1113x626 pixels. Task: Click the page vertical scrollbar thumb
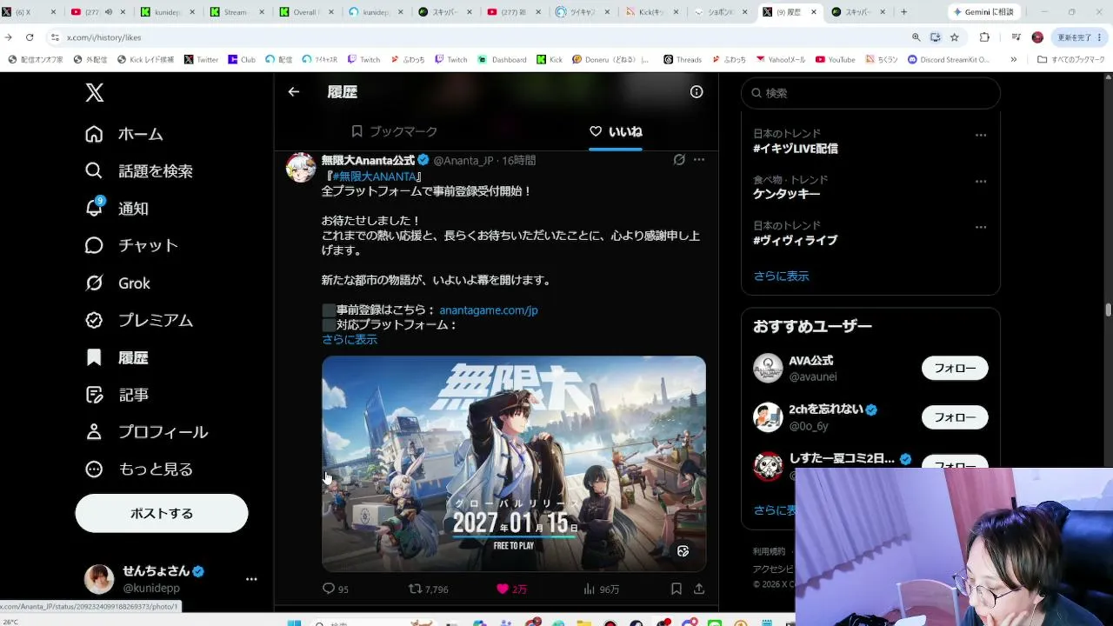[1109, 310]
